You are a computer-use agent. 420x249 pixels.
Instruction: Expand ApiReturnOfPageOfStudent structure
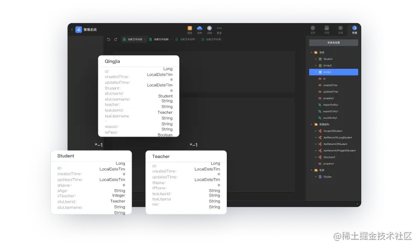[x=316, y=151]
